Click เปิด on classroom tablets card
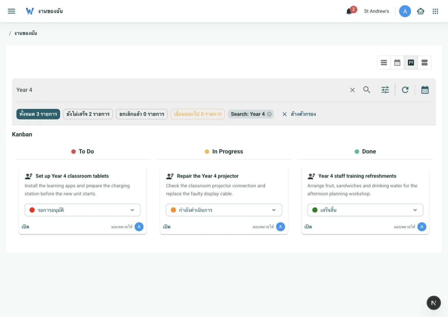 [x=25, y=227]
